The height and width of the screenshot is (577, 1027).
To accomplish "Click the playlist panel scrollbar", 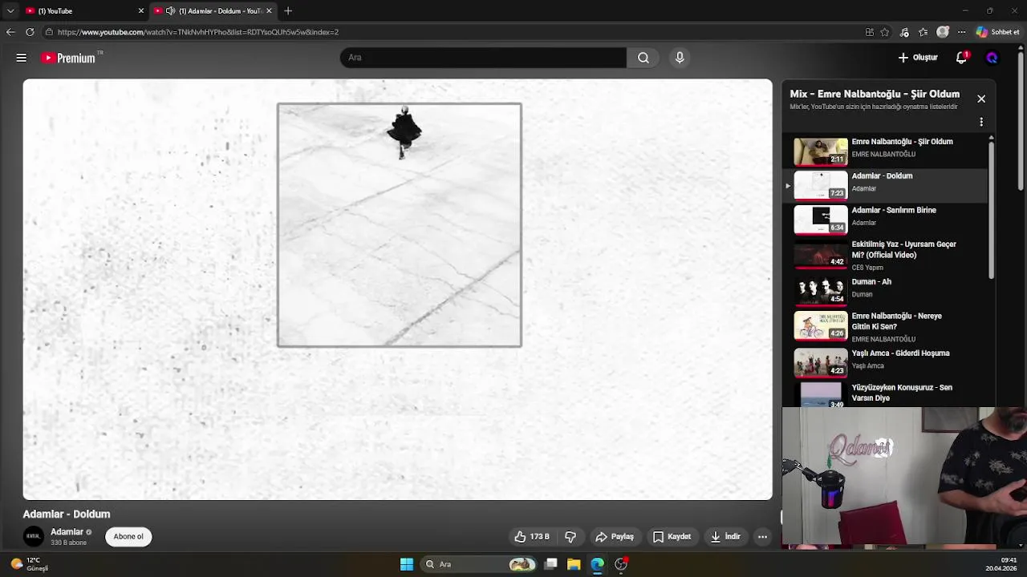I will pos(991,208).
